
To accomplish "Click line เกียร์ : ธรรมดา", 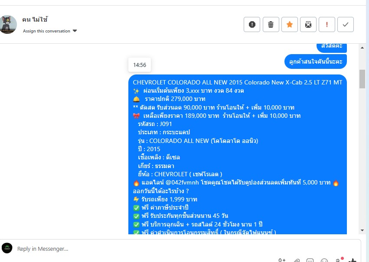I will coord(156,166).
